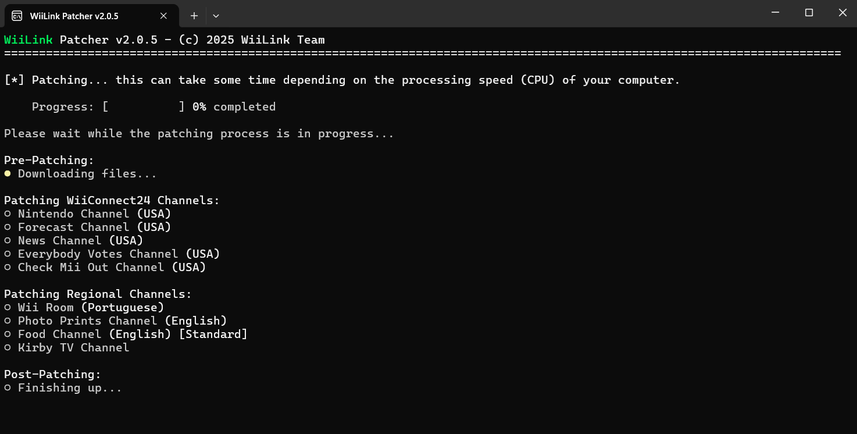Click the Food Channel (English) [Standard] line

(x=133, y=335)
